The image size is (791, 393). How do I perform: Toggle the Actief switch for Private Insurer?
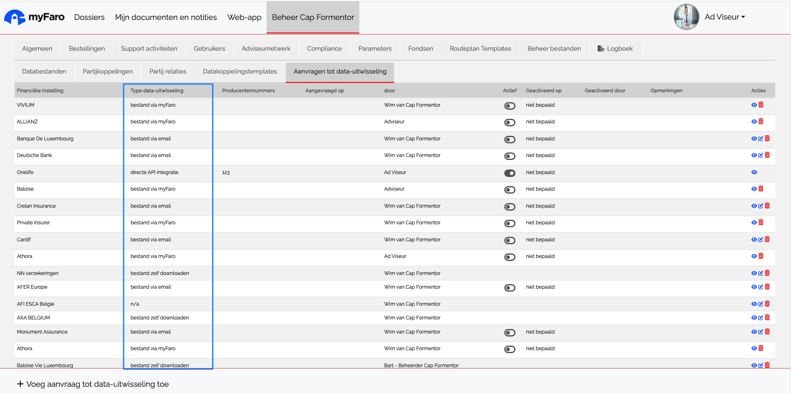(x=509, y=224)
